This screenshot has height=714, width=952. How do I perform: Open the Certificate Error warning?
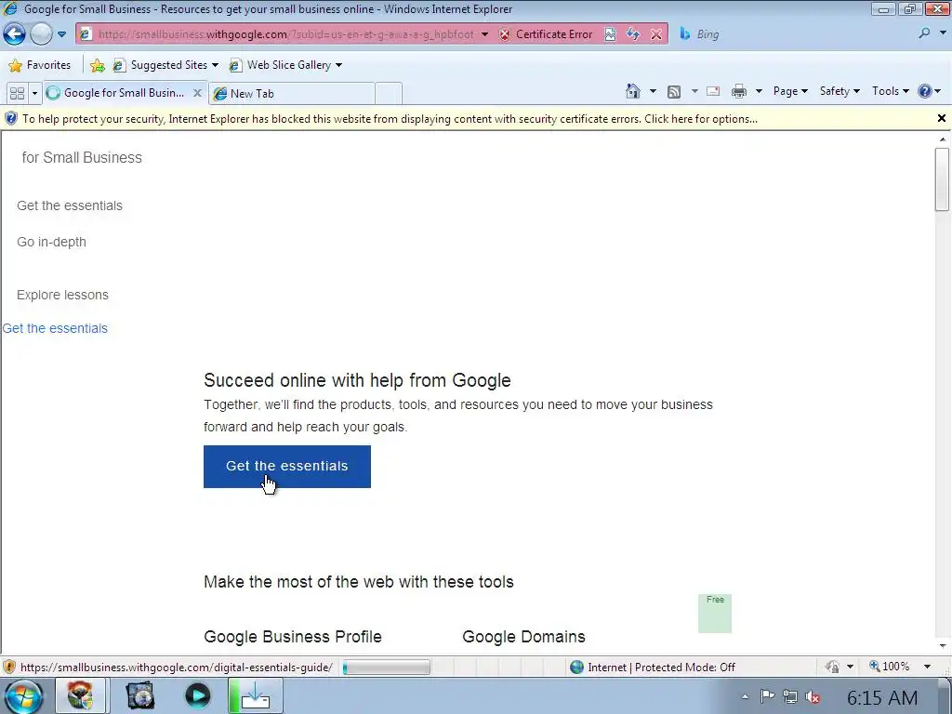pos(546,34)
